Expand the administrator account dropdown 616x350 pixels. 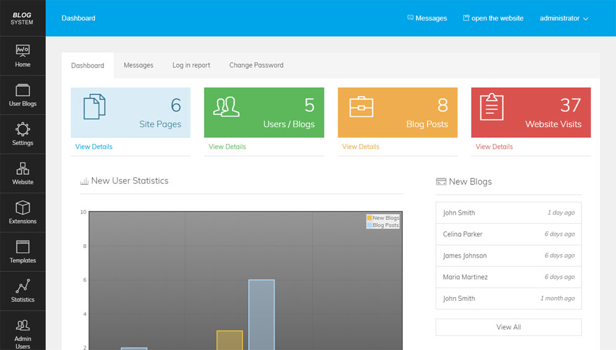click(564, 18)
